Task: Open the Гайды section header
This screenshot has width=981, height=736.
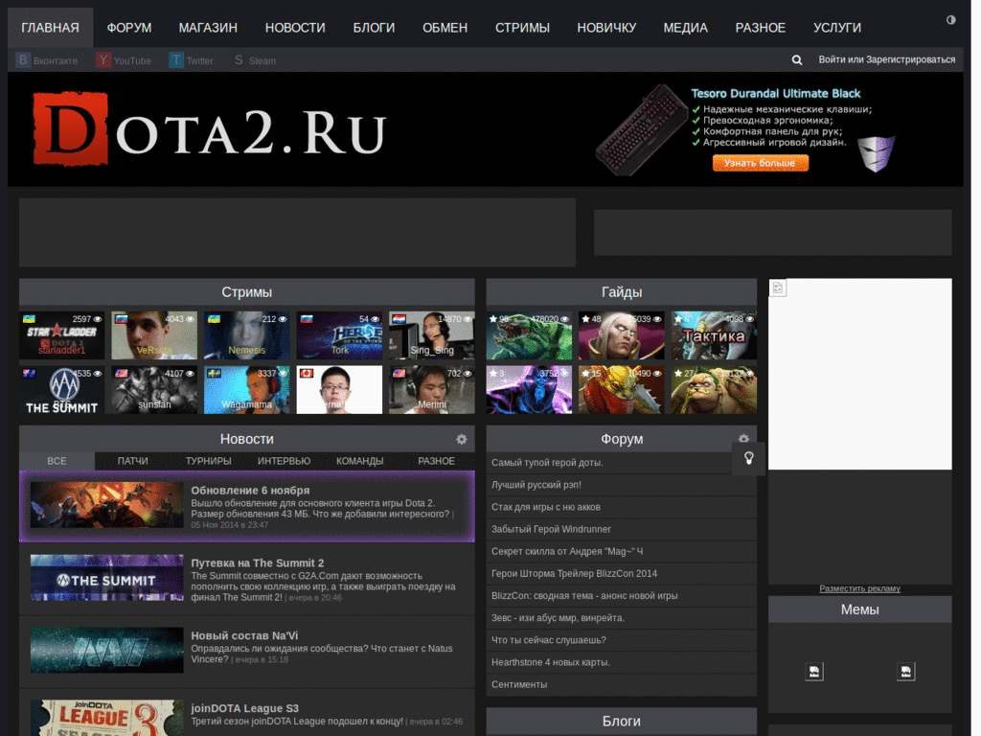Action: [621, 292]
